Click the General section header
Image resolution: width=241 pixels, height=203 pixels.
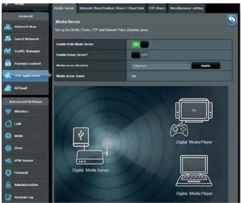(x=26, y=16)
